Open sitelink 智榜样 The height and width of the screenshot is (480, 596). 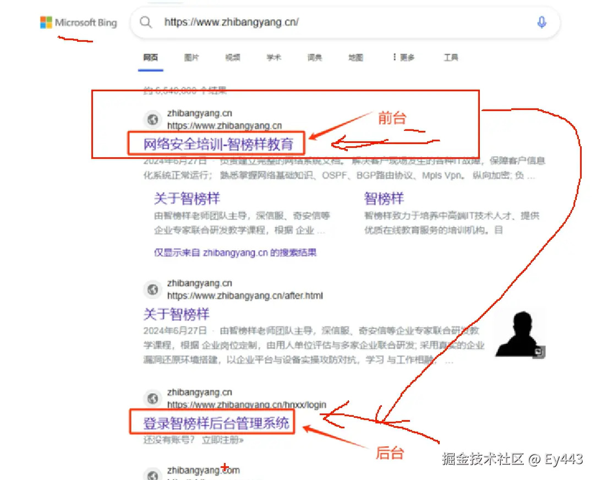pyautogui.click(x=384, y=198)
